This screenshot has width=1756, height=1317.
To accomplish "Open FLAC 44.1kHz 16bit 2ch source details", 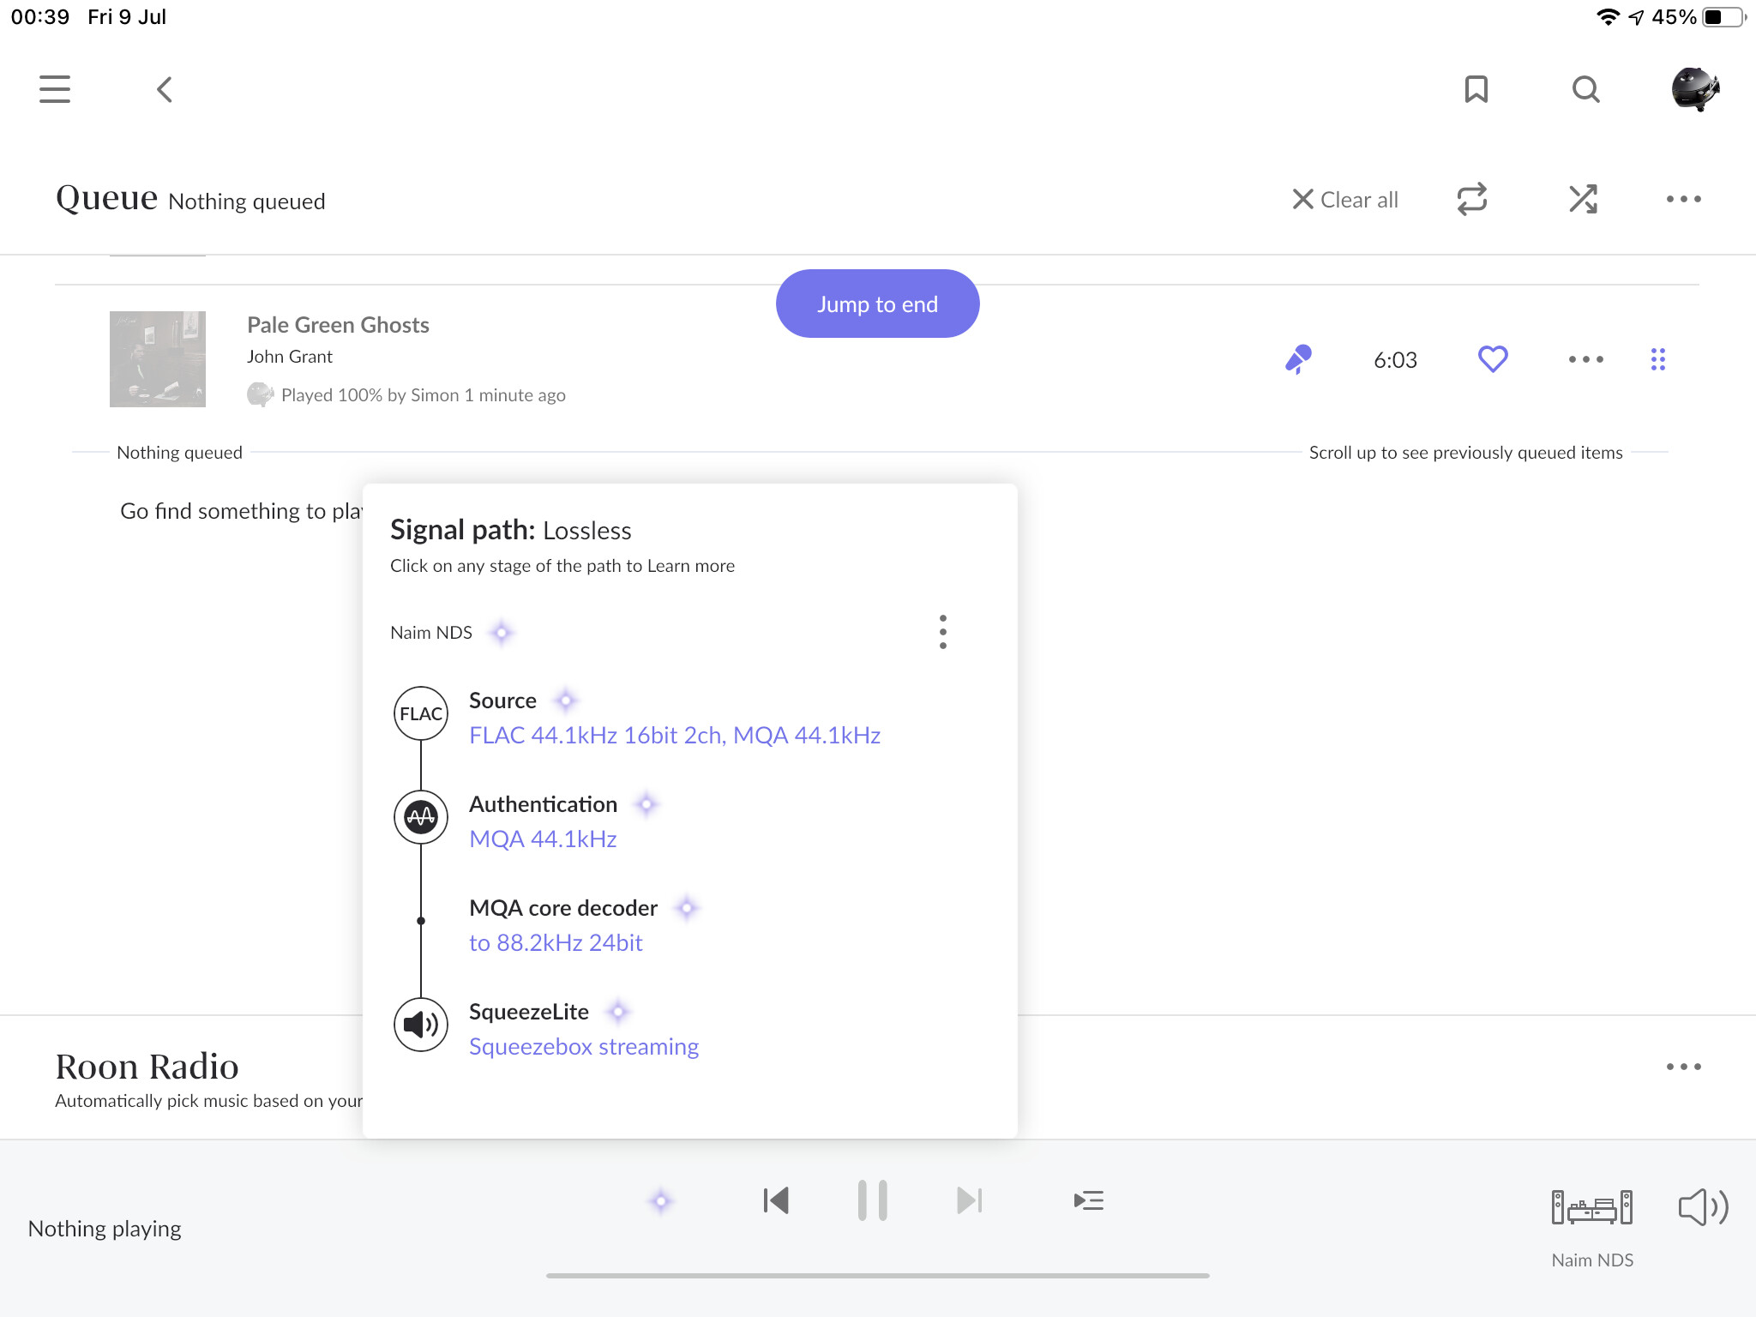I will tap(675, 736).
